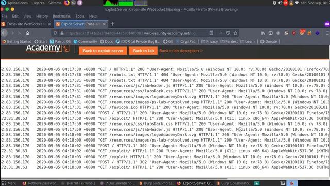This screenshot has width=330, height=186.
Task: Open the Donate bookmark
Action: (269, 41)
